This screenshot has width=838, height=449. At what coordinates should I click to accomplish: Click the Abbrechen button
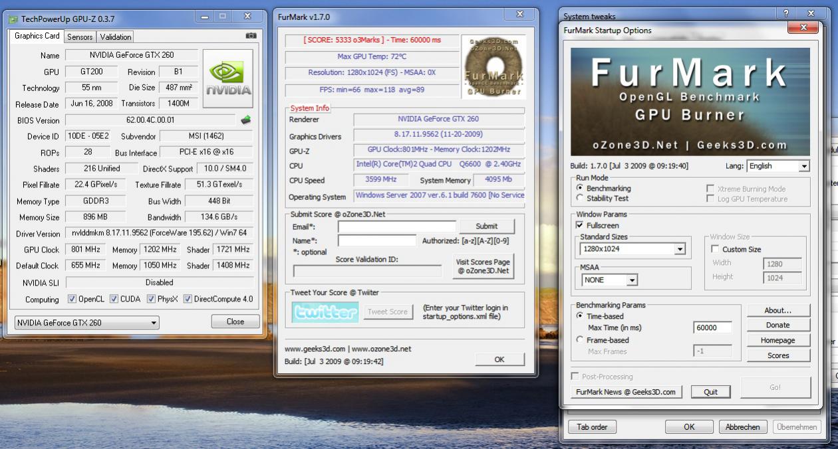click(742, 427)
